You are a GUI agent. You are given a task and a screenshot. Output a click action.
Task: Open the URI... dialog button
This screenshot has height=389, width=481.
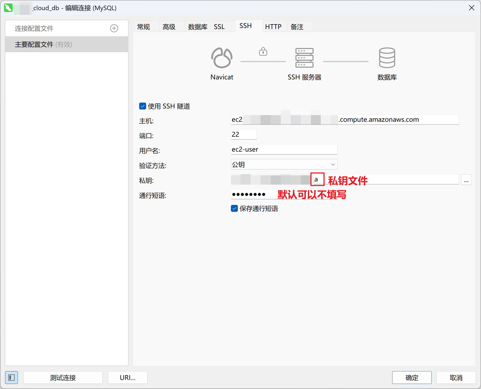pos(127,378)
